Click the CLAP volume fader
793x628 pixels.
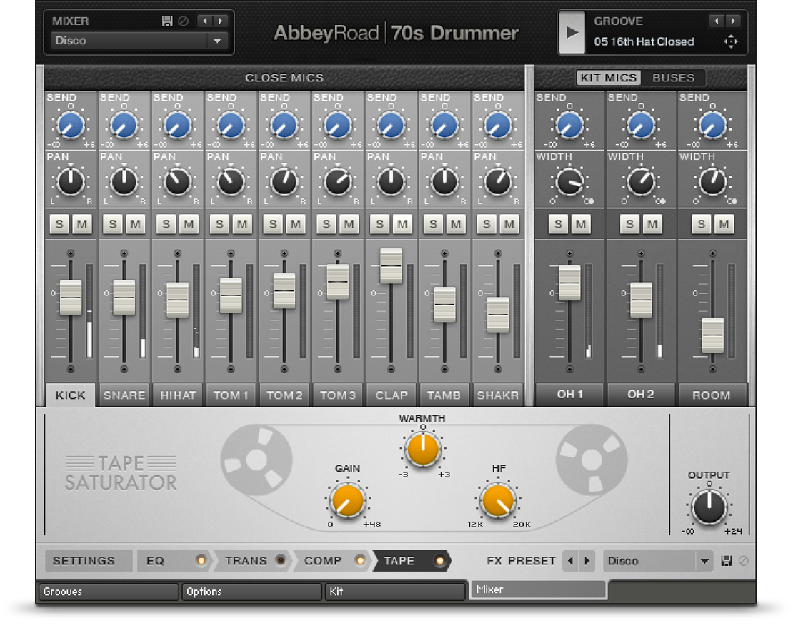pyautogui.click(x=391, y=265)
